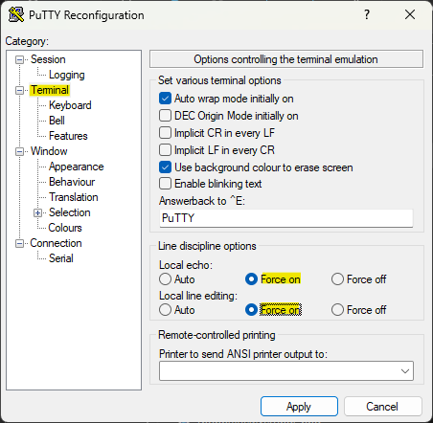Set Local line editing to Auto
The width and height of the screenshot is (433, 423).
click(x=165, y=310)
